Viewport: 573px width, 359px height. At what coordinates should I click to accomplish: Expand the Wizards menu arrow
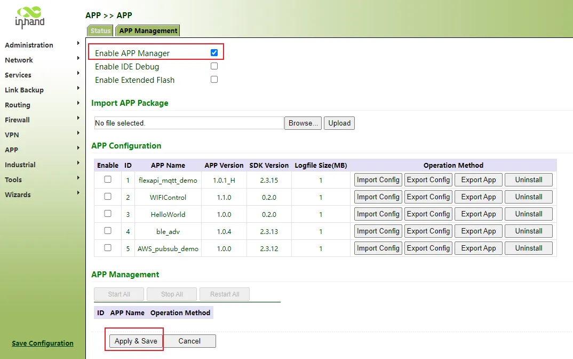[78, 193]
